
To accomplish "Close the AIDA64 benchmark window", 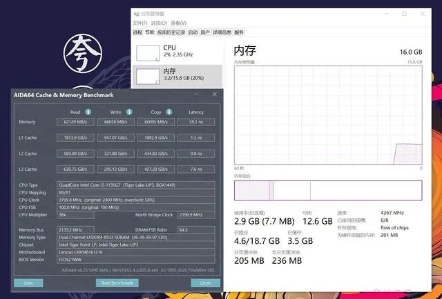I will (x=215, y=94).
